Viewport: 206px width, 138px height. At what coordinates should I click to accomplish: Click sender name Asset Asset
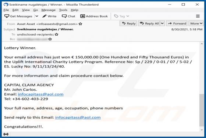26,24
